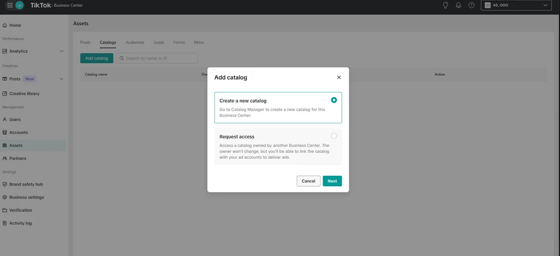The height and width of the screenshot is (256, 560).
Task: Click the round user avatar icon
Action: point(19,5)
